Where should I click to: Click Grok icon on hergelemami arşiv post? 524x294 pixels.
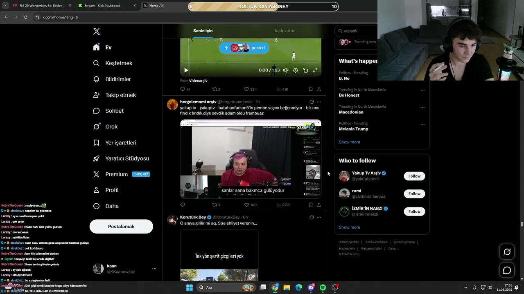312,102
